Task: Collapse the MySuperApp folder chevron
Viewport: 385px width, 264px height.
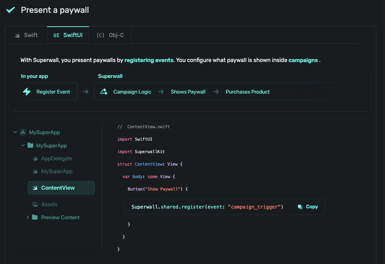Action: coord(23,146)
